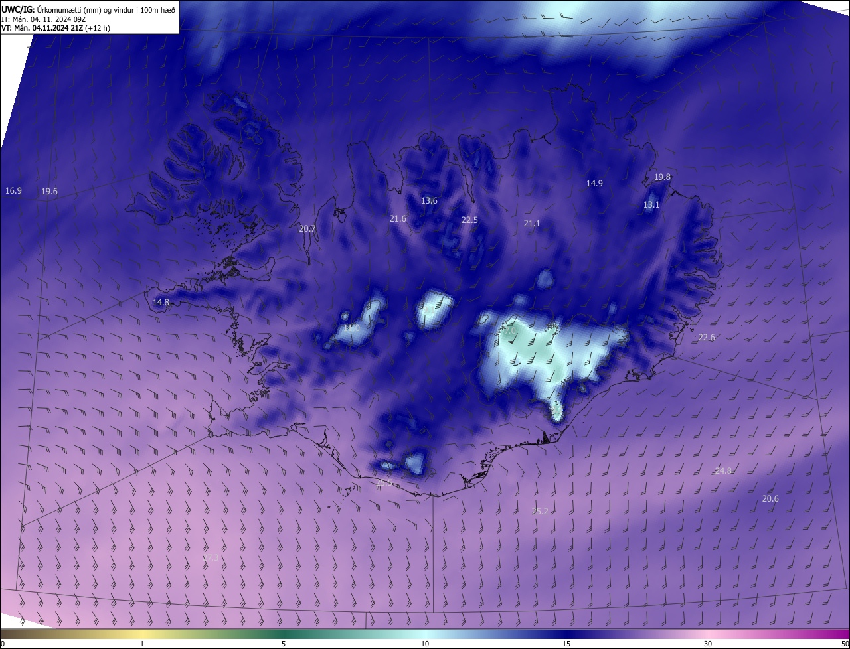The image size is (850, 649).
Task: Click the 20.6 value label on the map
Action: pyautogui.click(x=770, y=499)
